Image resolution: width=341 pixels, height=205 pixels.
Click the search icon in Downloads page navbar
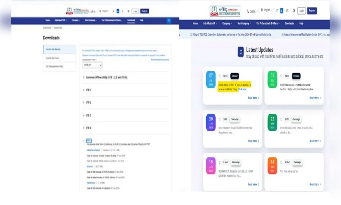pyautogui.click(x=169, y=20)
